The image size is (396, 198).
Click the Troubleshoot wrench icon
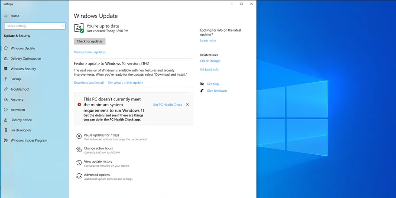(x=6, y=89)
